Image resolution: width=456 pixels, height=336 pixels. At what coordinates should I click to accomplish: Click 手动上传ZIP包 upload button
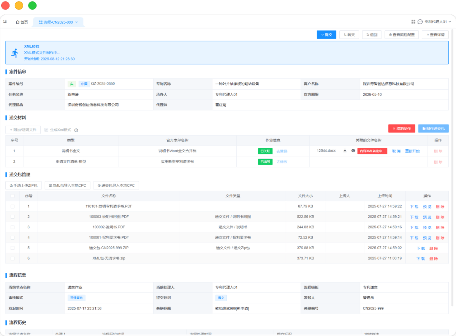[x=23, y=186]
